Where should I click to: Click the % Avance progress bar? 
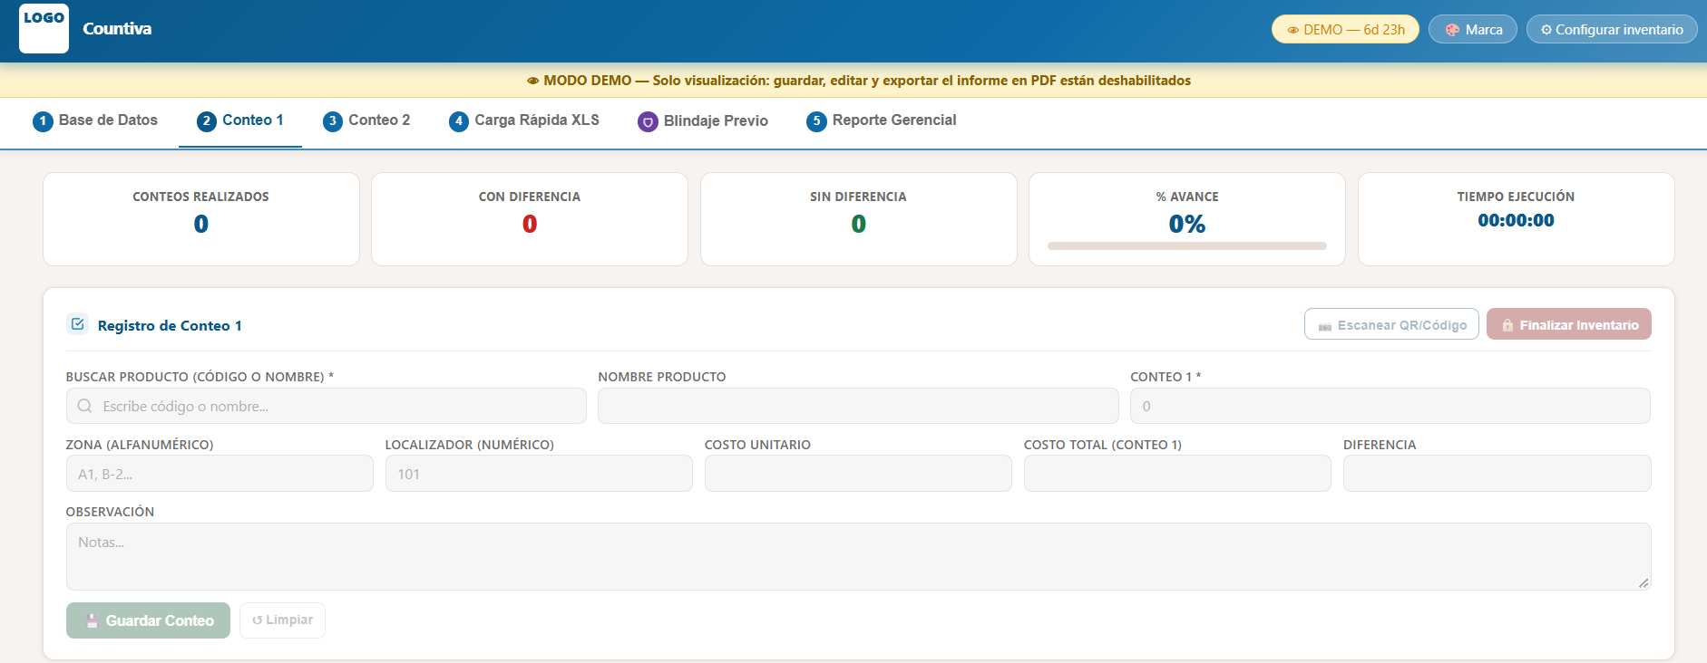(1187, 245)
